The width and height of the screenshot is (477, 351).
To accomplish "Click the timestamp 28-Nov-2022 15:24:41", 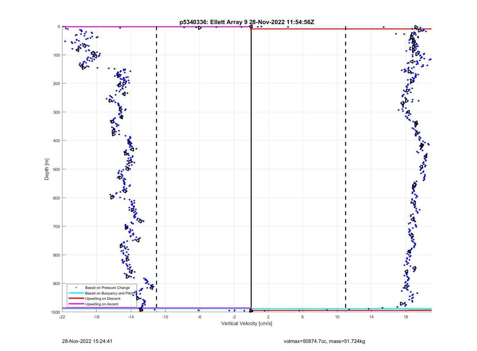I will (x=87, y=341).
